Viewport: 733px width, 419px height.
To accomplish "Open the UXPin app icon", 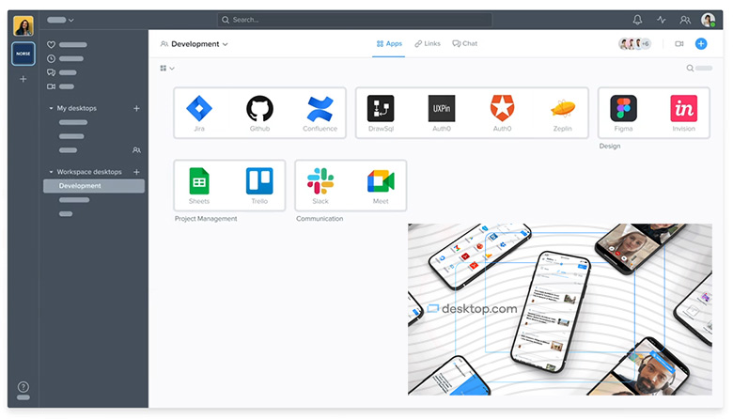I will point(442,108).
